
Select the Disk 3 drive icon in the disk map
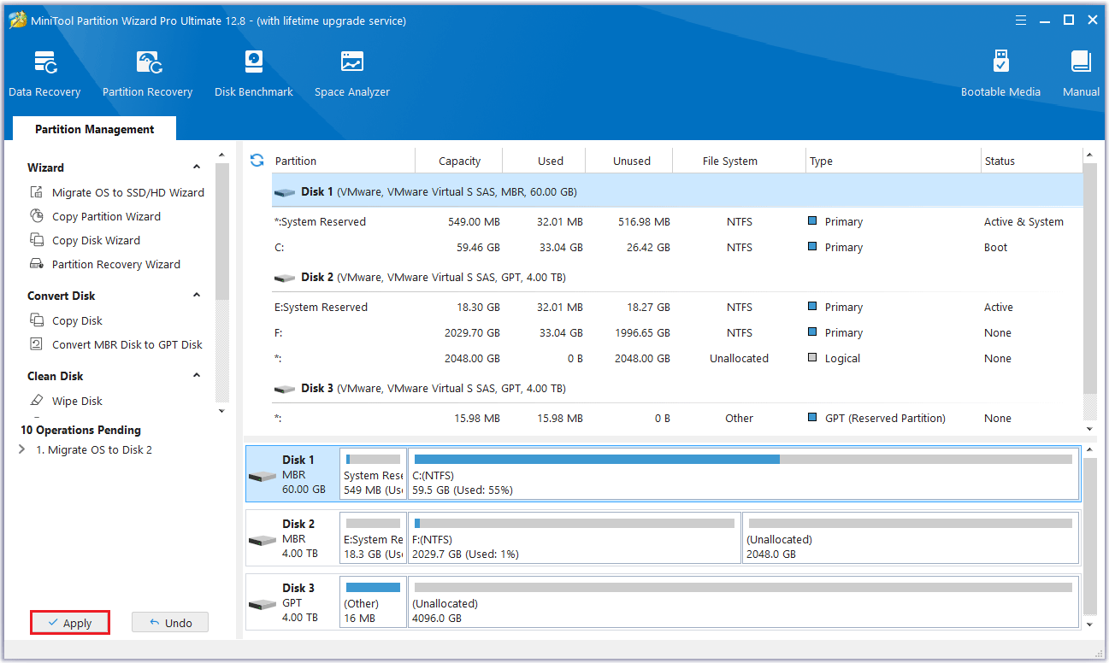(x=262, y=604)
